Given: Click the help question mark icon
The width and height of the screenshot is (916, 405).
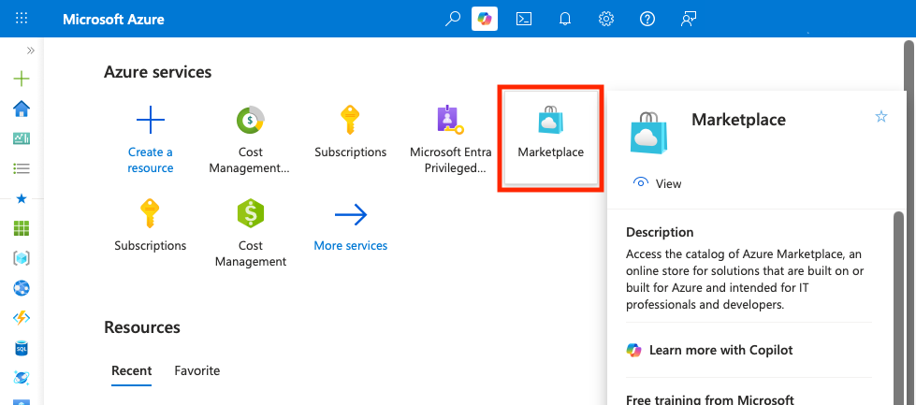Looking at the screenshot, I should point(647,19).
